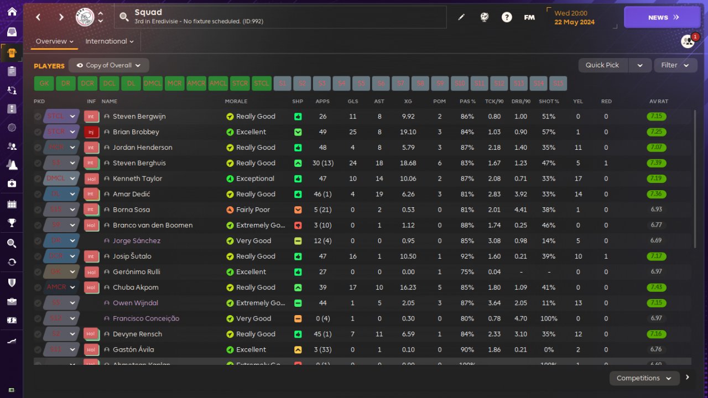The height and width of the screenshot is (398, 708).
Task: Open the International tab menu
Action: [110, 41]
